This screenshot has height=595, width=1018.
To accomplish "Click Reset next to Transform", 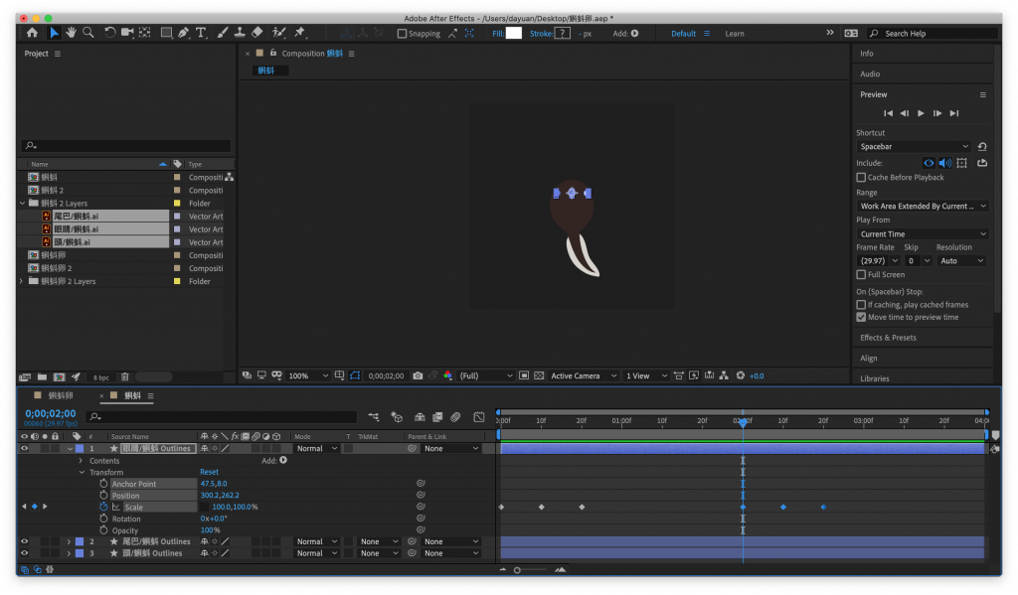I will point(209,472).
